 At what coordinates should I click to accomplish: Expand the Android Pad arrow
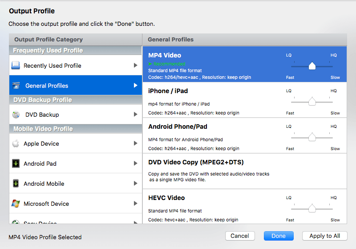[136, 163]
